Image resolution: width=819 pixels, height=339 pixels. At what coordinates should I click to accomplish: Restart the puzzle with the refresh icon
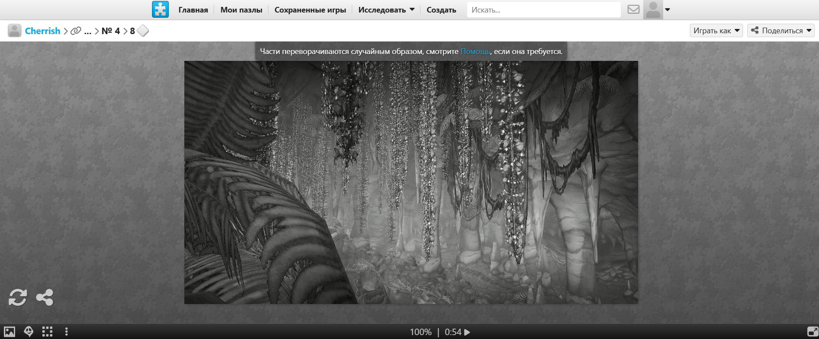(18, 298)
